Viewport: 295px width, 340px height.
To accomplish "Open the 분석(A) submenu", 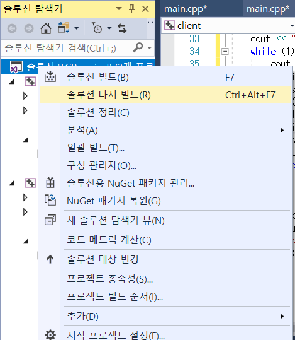I will point(165,130).
